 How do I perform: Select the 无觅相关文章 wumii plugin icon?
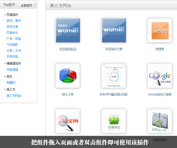114,30
